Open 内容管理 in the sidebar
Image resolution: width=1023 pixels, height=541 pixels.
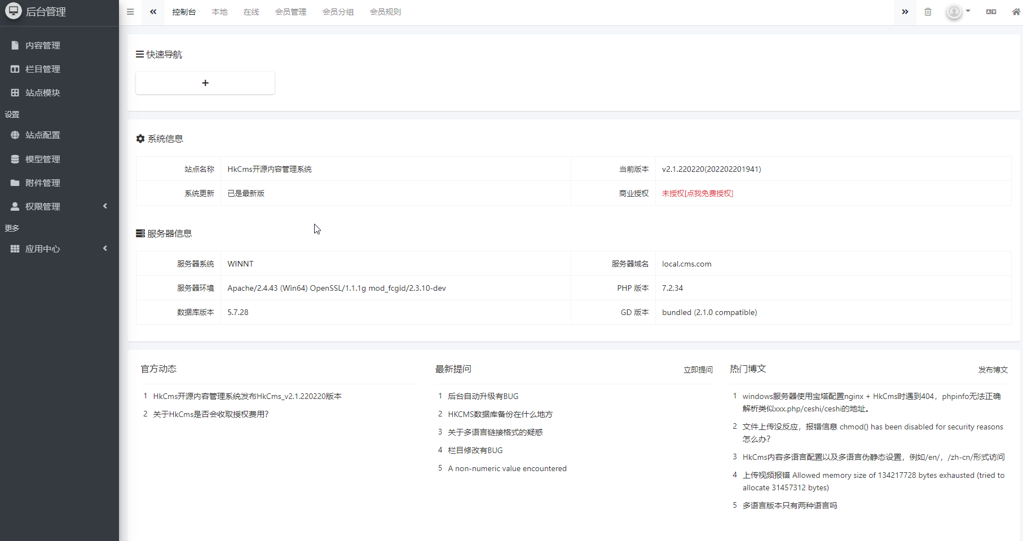42,46
